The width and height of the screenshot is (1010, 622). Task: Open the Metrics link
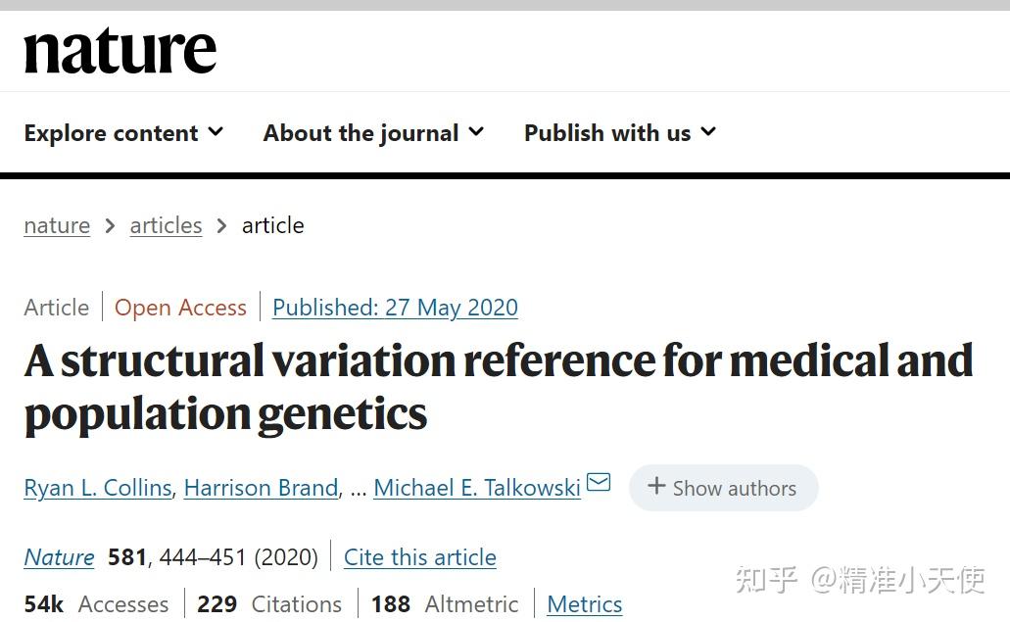pos(584,604)
